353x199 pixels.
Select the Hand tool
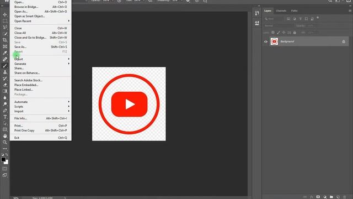5,136
